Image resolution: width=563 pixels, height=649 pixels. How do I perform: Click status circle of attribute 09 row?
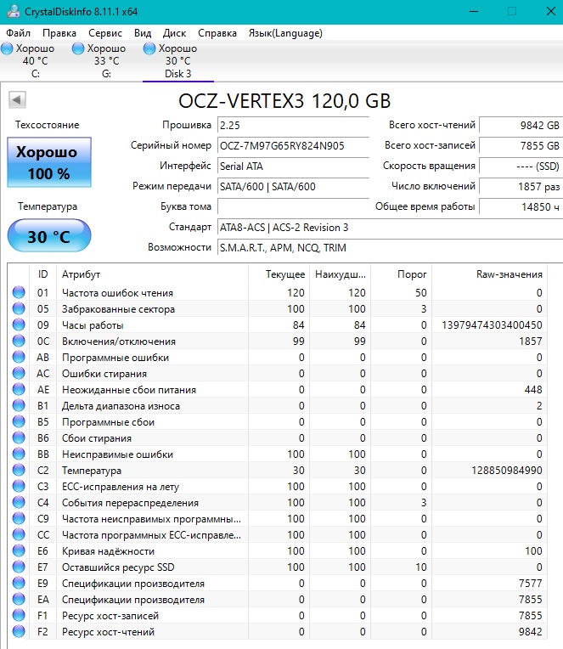pos(19,324)
